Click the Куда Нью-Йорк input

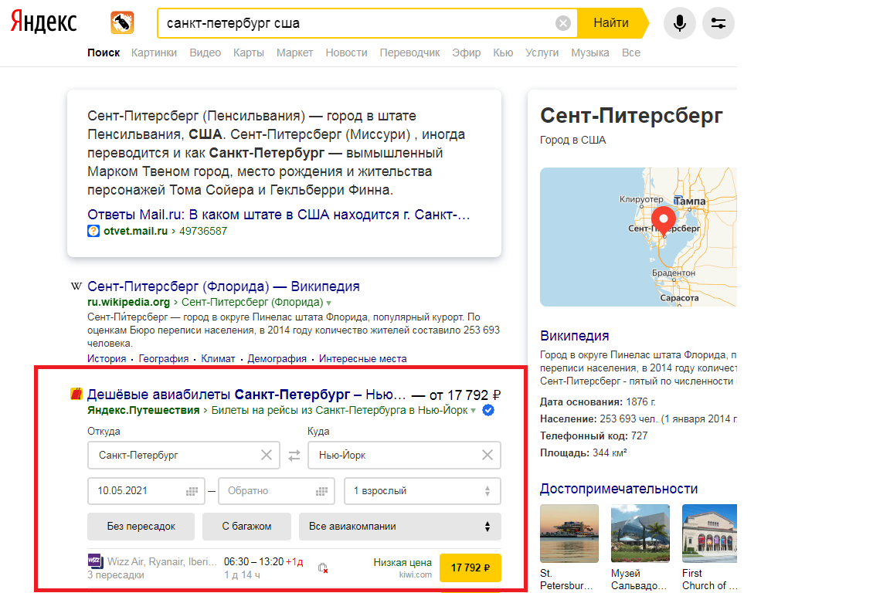tap(404, 455)
